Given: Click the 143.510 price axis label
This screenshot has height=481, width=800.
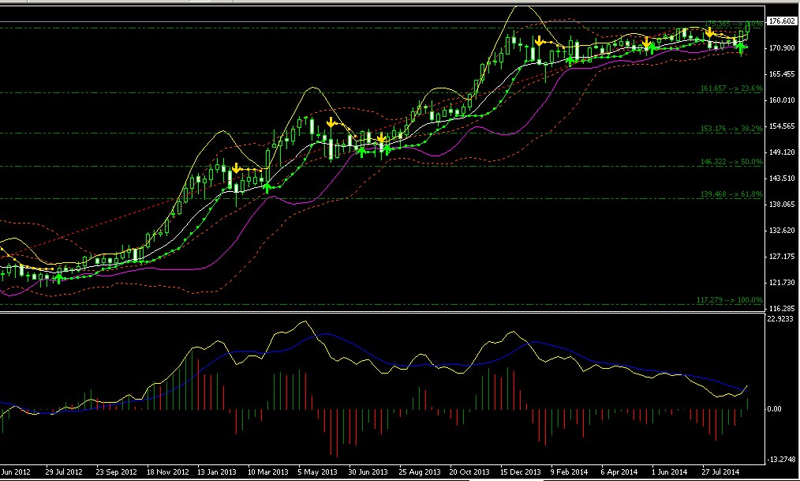Looking at the screenshot, I should pyautogui.click(x=782, y=178).
